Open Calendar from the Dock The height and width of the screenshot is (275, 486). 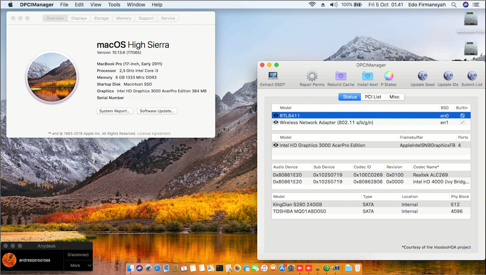click(x=184, y=268)
